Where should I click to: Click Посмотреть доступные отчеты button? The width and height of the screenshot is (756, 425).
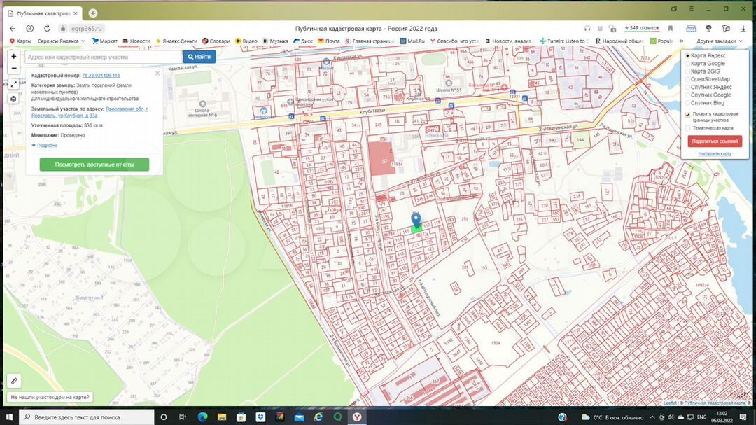coord(94,165)
